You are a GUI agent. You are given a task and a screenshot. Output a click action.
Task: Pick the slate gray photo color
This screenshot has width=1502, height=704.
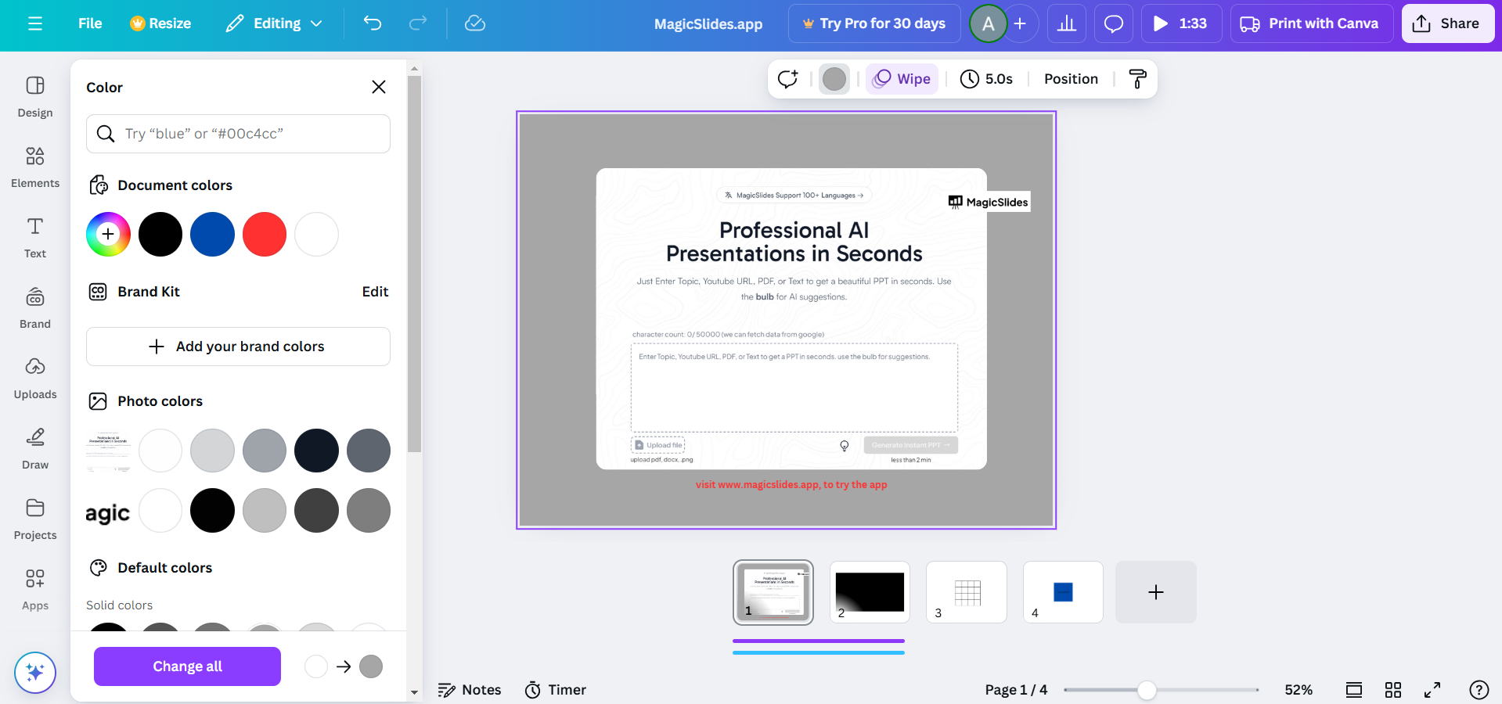(x=369, y=451)
